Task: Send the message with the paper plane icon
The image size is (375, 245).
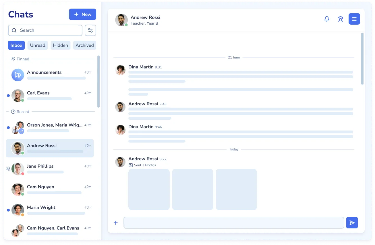Action: pos(352,223)
